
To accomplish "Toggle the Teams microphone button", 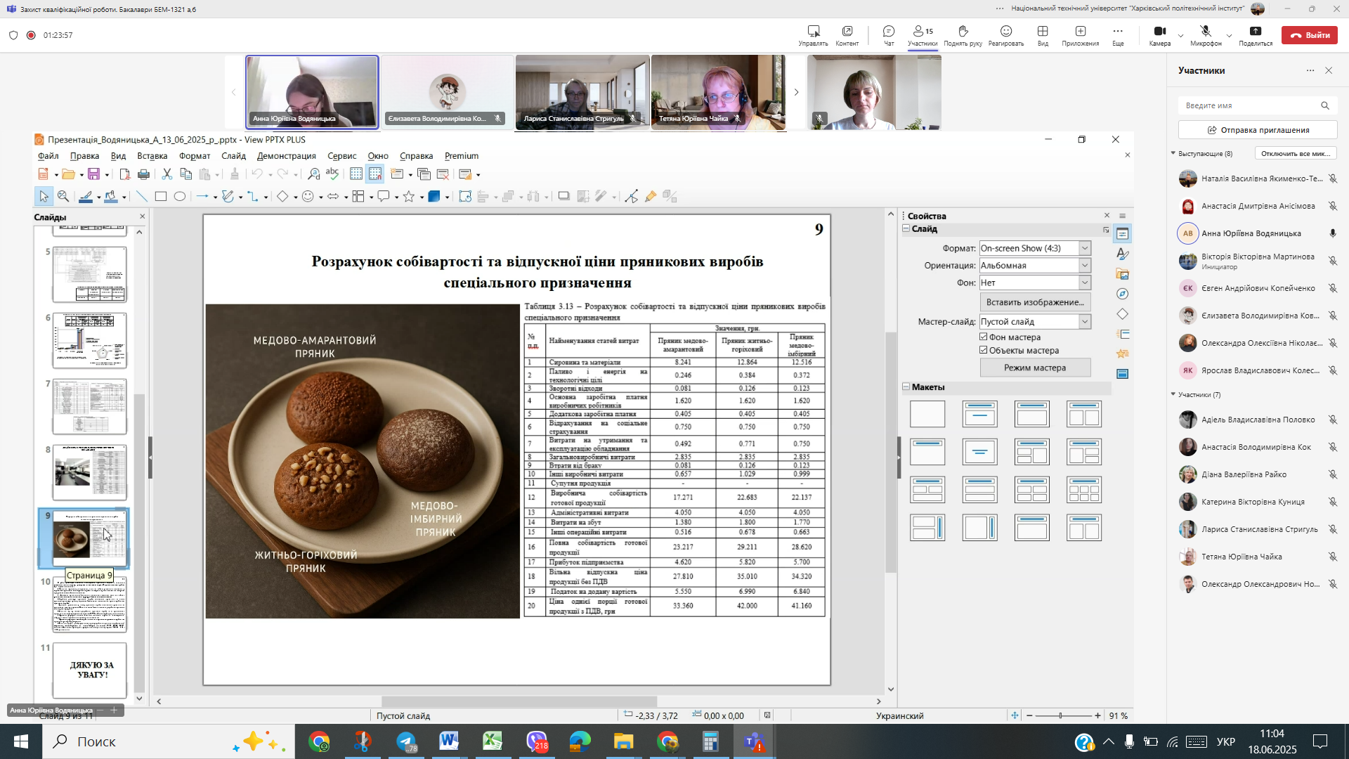I will pyautogui.click(x=1205, y=32).
